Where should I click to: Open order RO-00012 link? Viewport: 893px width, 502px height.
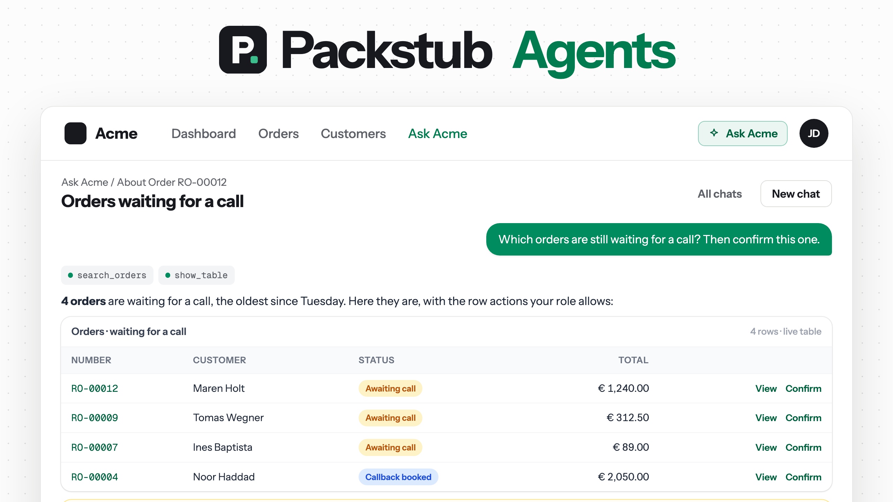(95, 388)
